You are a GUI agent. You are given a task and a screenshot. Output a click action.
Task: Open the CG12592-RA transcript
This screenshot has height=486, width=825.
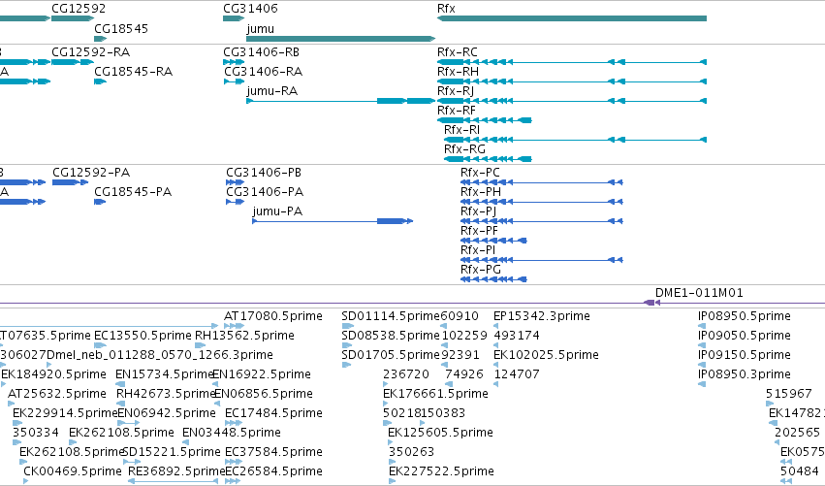tap(73, 62)
